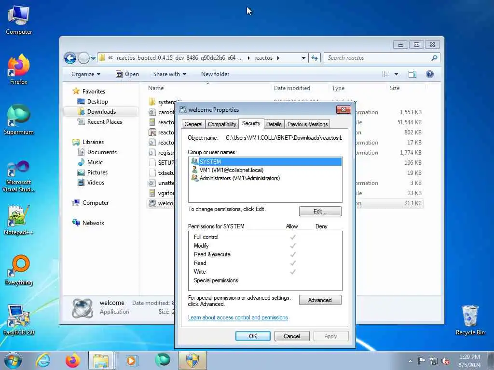This screenshot has height=370, width=494.
Task: Select the Security tab
Action: point(251,123)
